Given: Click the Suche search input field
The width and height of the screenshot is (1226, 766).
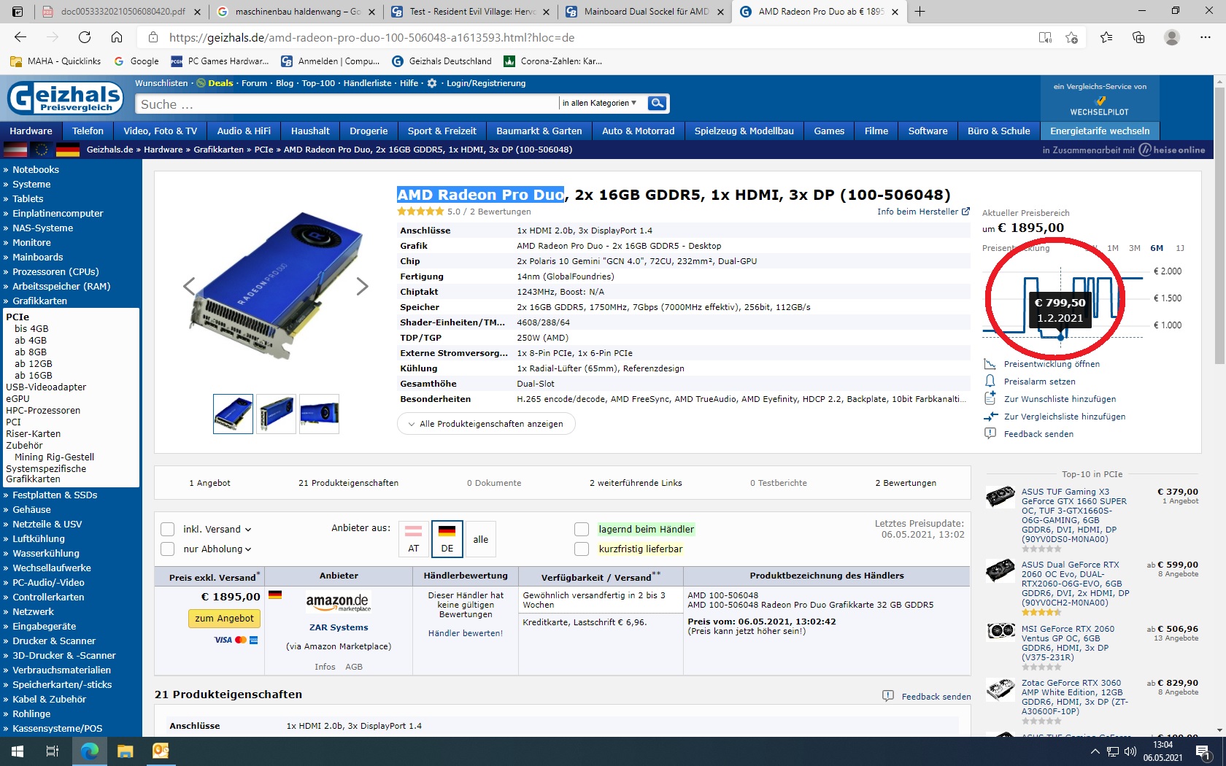Looking at the screenshot, I should [x=346, y=104].
